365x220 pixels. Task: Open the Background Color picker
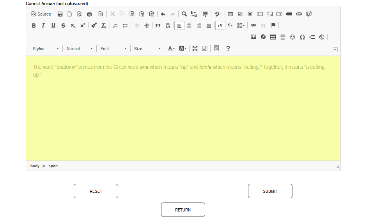[x=183, y=49]
